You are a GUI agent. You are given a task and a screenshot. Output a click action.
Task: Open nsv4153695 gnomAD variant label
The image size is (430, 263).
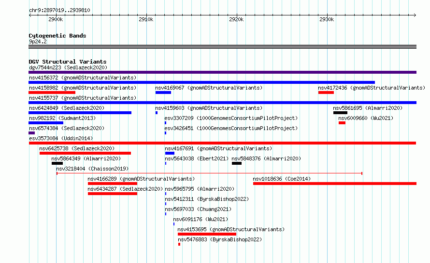point(231,229)
